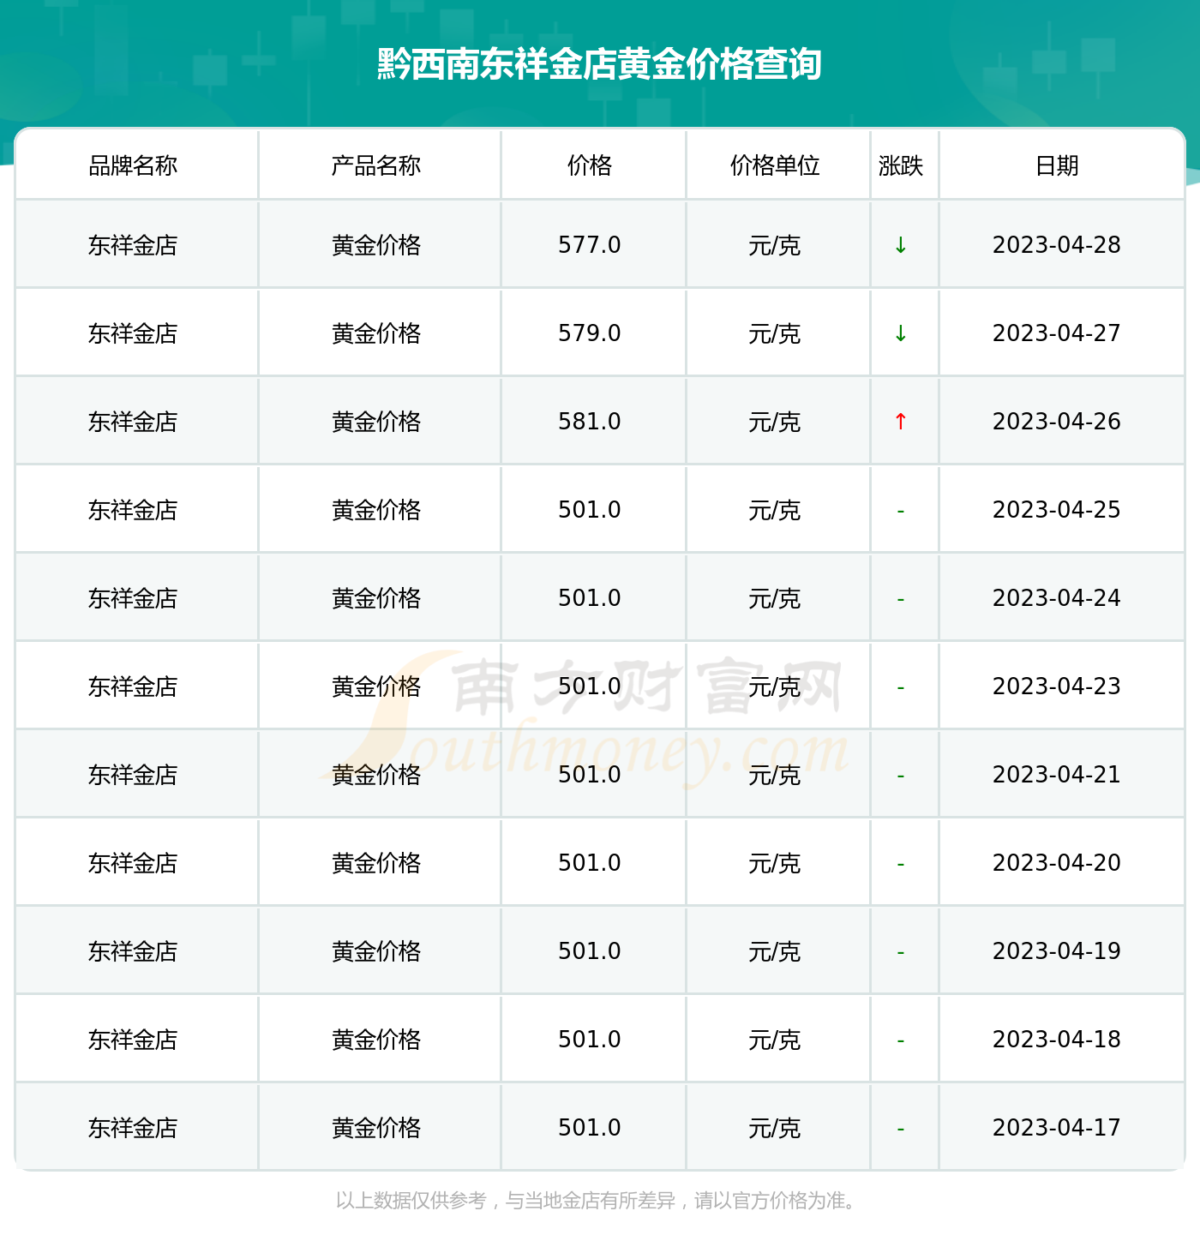The height and width of the screenshot is (1247, 1200).
Task: Click price 501.0 in the 2023-04-24 row
Action: (590, 598)
